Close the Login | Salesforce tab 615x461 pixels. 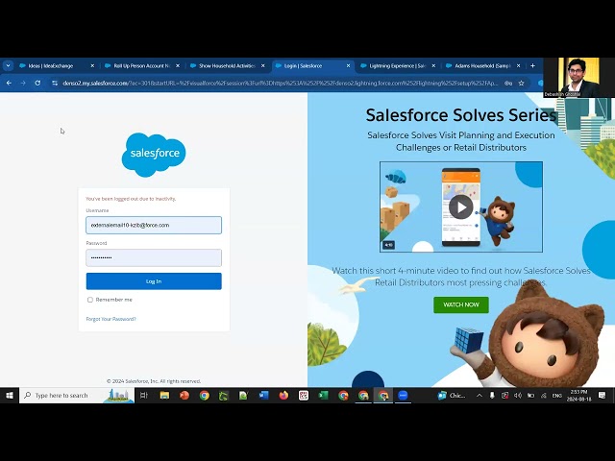(348, 66)
